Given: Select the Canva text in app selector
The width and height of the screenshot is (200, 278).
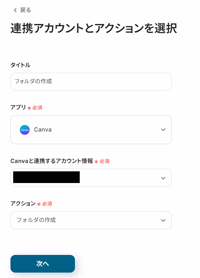Looking at the screenshot, I should point(43,130).
